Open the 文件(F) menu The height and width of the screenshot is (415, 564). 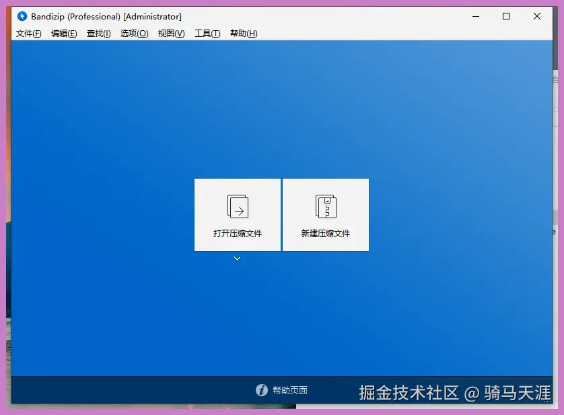[28, 34]
